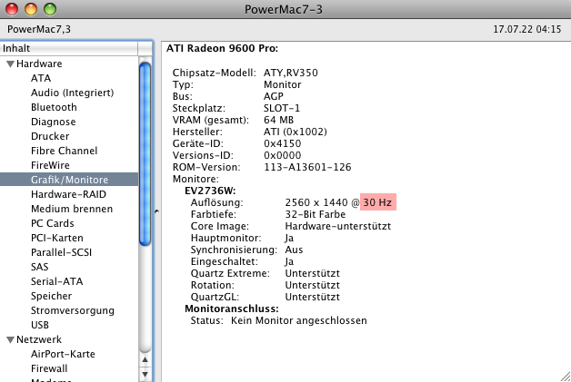This screenshot has width=571, height=382.
Task: Click the pane splitter handle dot
Action: pyautogui.click(x=156, y=211)
